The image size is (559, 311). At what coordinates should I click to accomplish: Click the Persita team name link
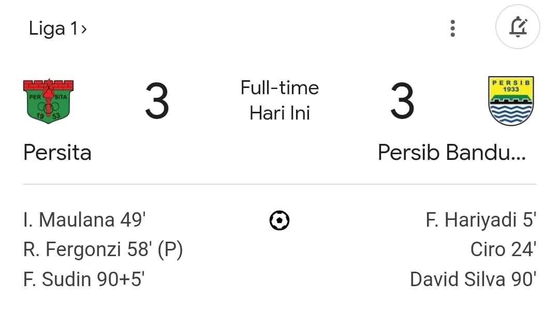[x=57, y=152]
